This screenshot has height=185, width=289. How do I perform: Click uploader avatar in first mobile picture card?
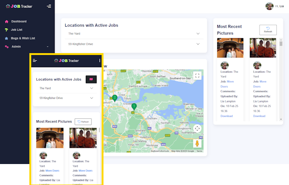click(x=43, y=155)
